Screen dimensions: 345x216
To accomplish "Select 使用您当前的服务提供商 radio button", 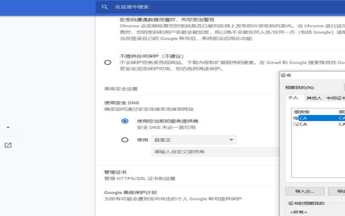I will tap(125, 121).
